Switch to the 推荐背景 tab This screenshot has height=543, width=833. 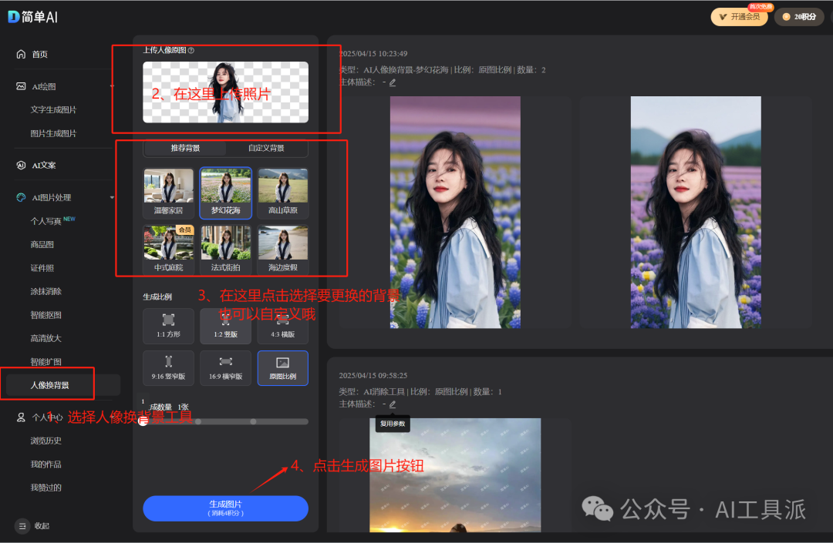tap(185, 148)
